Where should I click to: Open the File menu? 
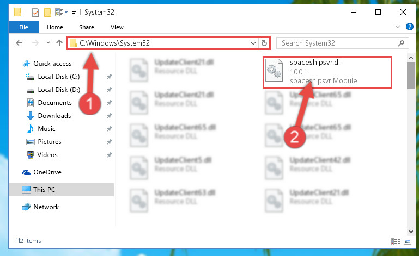point(23,27)
